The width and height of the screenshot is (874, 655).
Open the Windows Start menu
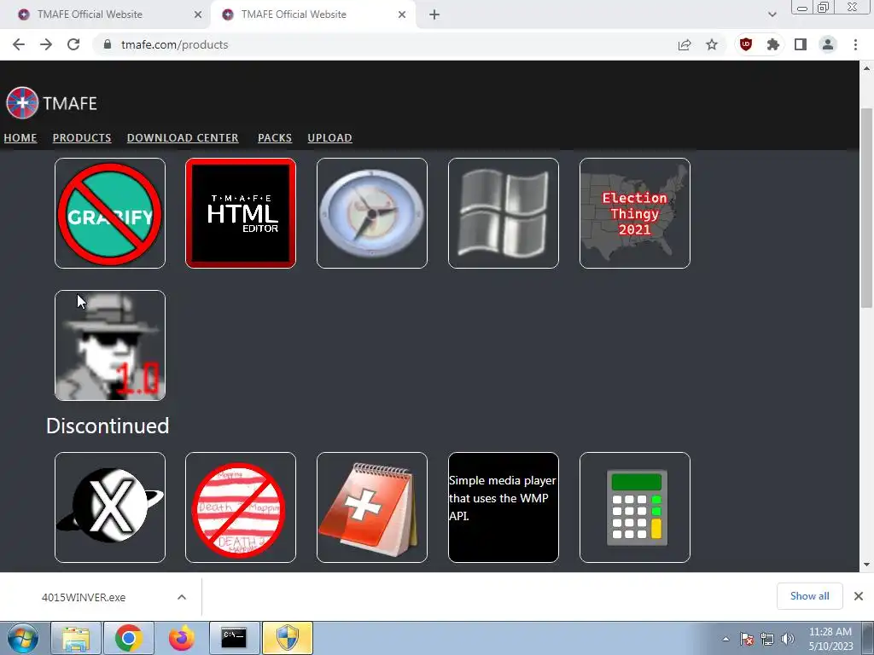pos(23,638)
